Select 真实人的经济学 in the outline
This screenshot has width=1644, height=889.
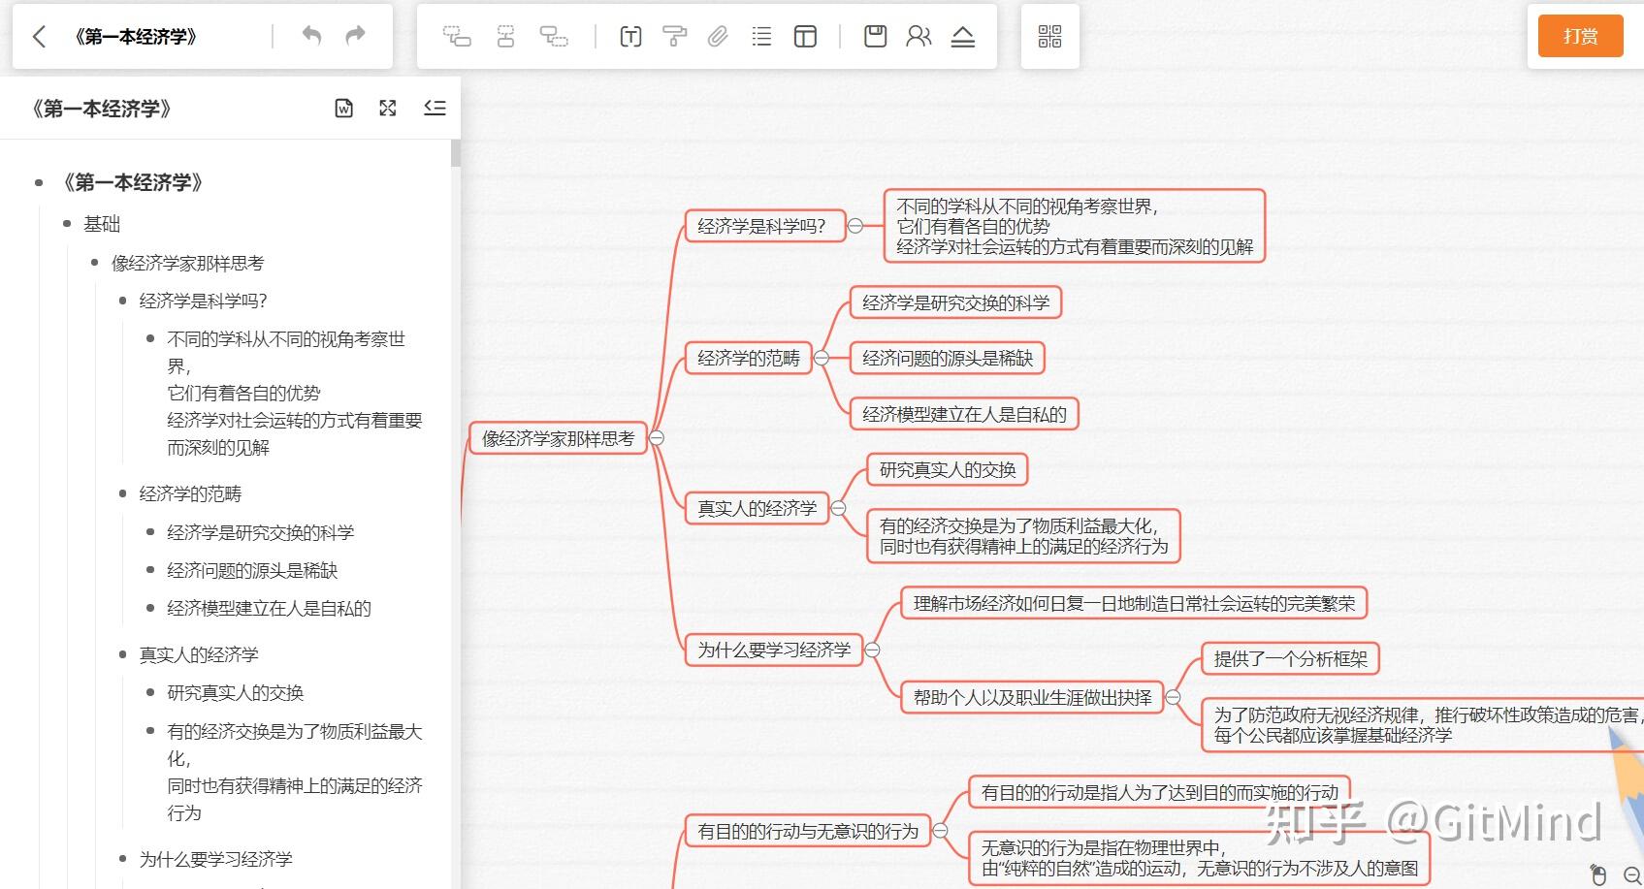[x=199, y=655]
